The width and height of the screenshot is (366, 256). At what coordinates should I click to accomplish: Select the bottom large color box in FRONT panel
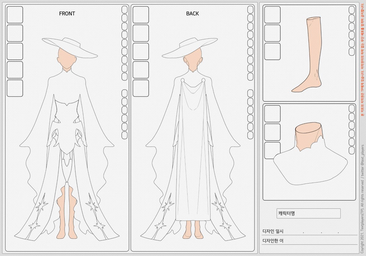[x=15, y=88]
